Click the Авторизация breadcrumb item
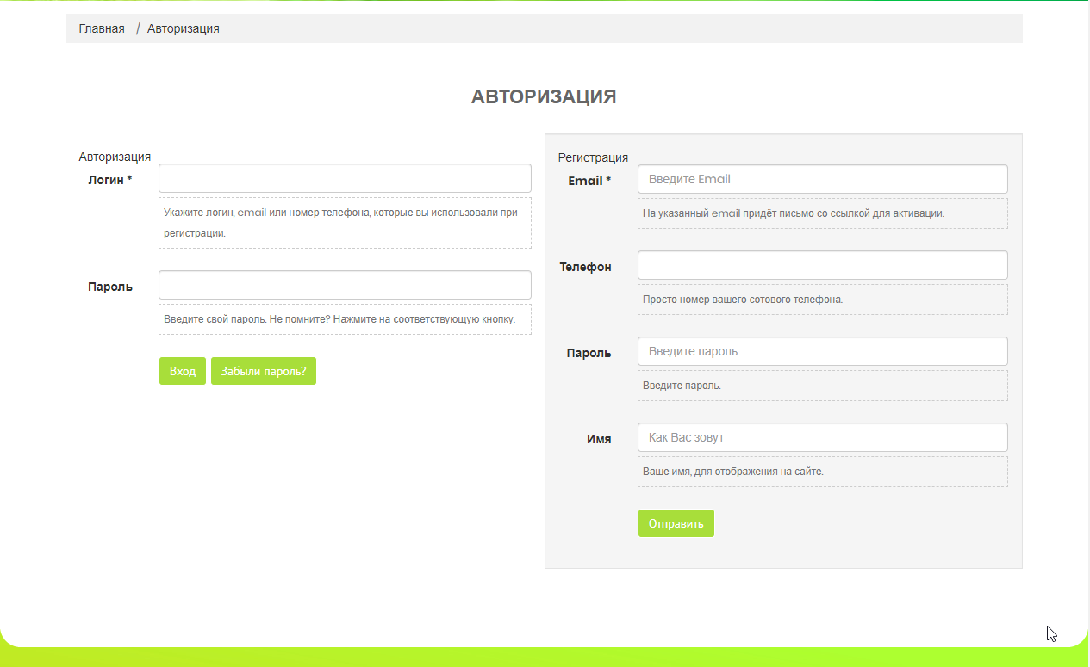This screenshot has height=667, width=1090. tap(183, 28)
